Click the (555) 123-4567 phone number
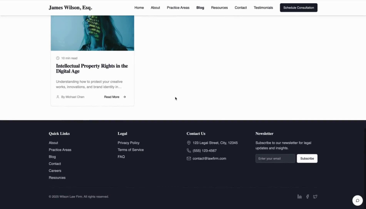The width and height of the screenshot is (366, 209). 205,151
